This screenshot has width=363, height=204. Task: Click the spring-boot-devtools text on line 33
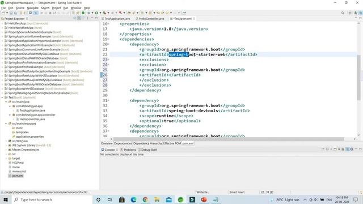click(x=193, y=110)
